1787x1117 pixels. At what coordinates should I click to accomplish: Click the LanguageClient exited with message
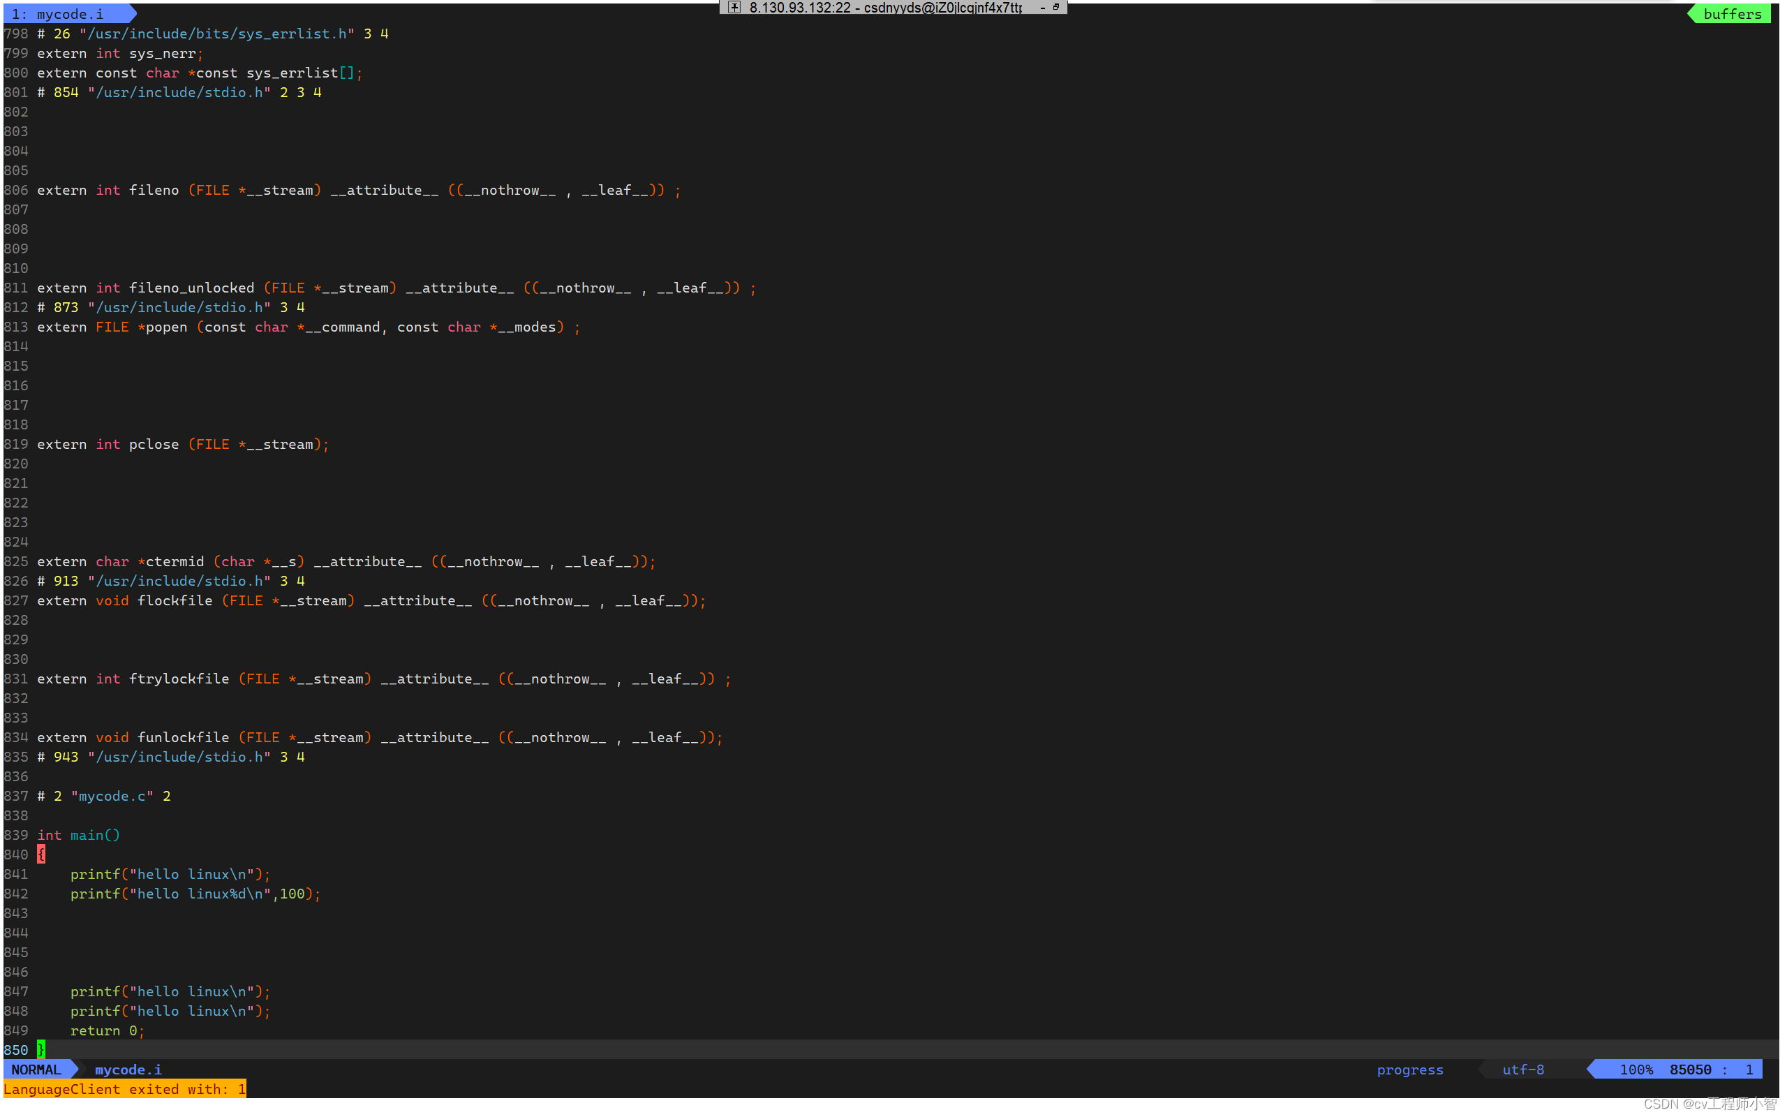tap(125, 1089)
